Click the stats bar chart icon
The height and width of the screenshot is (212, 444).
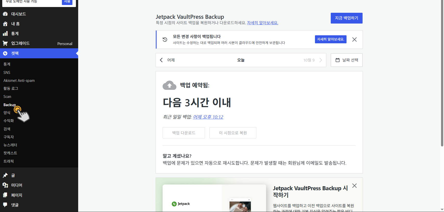5,34
